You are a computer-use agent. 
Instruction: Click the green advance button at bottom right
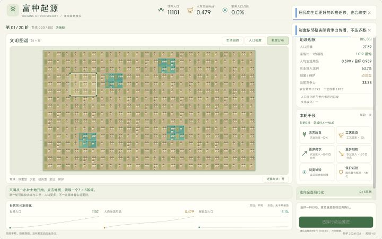(x=336, y=222)
